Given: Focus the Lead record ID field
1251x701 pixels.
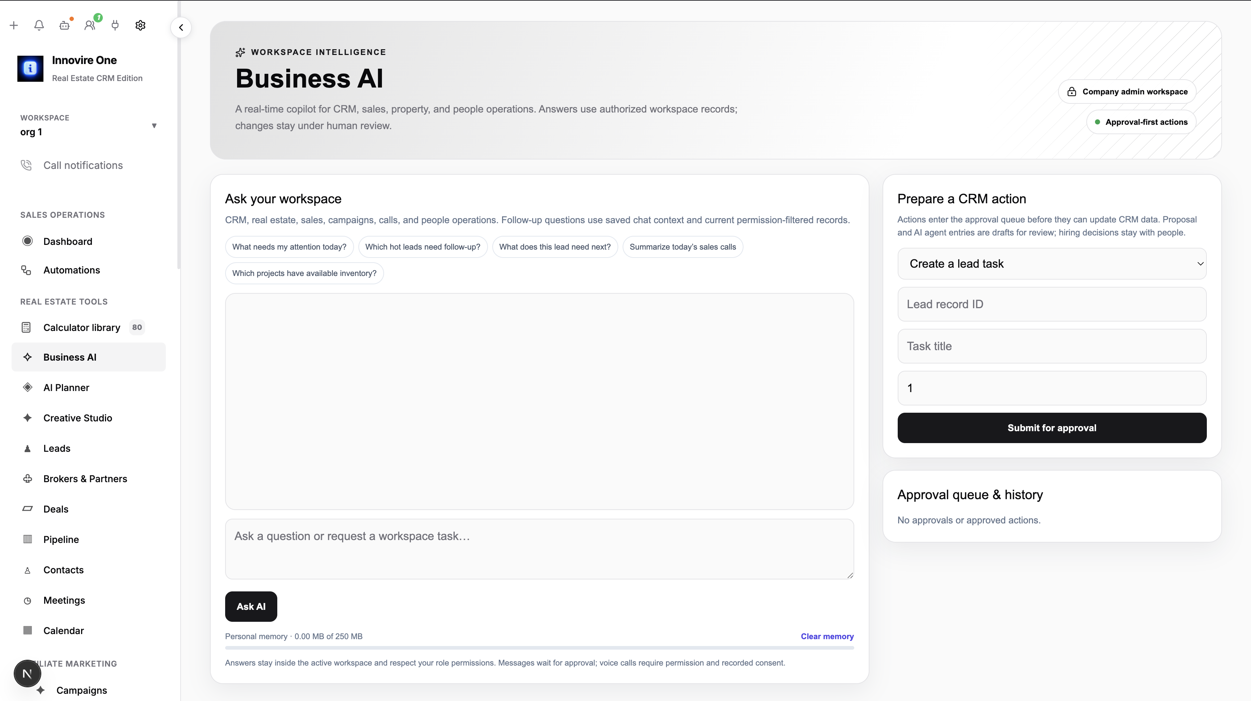Looking at the screenshot, I should click(x=1052, y=304).
